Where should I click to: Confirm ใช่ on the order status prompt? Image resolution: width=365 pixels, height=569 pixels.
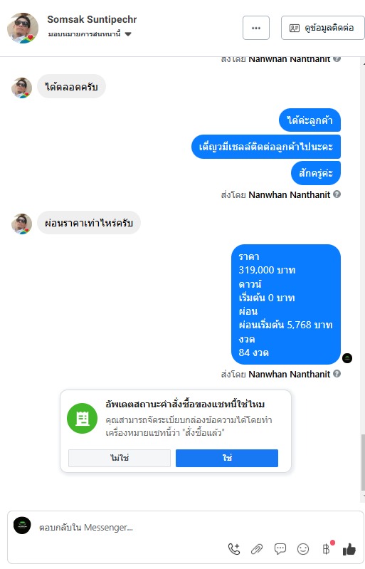tap(227, 458)
